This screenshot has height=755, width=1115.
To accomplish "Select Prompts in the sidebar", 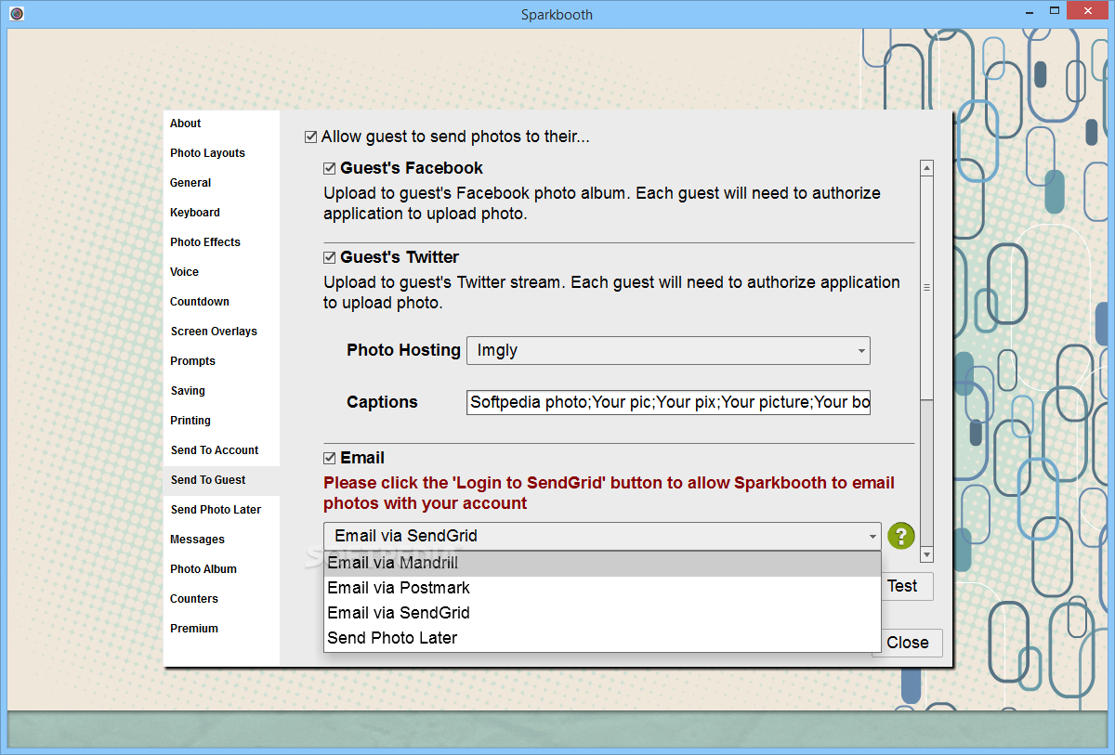I will pyautogui.click(x=221, y=361).
